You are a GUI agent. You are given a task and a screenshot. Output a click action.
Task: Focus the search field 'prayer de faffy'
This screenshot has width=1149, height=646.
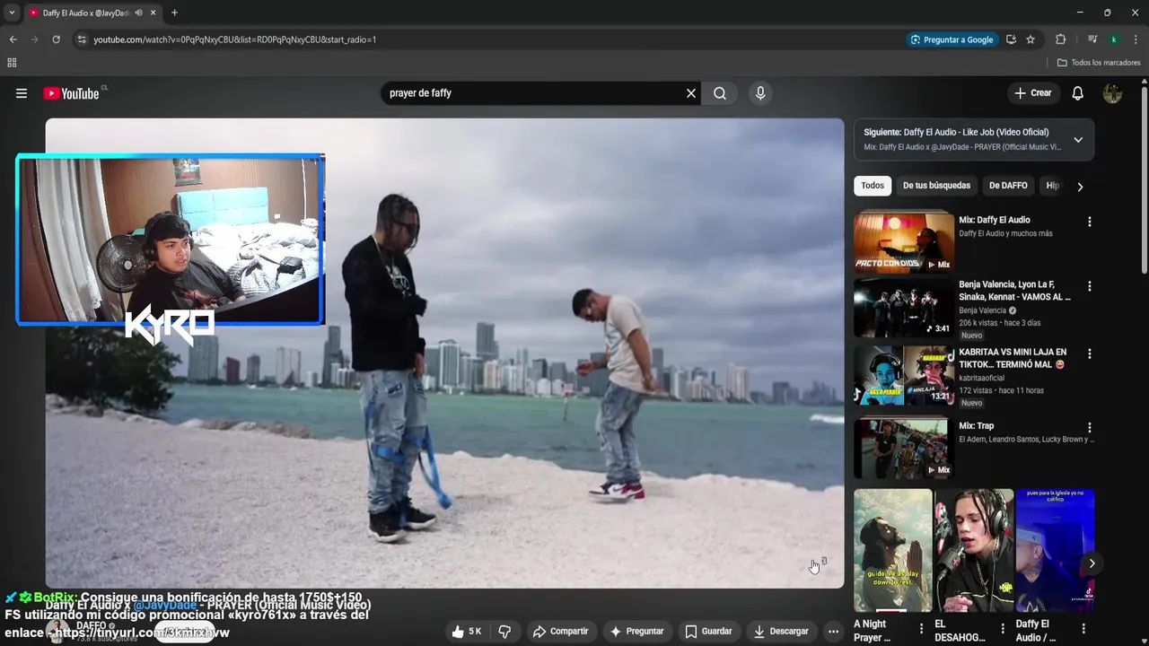pyautogui.click(x=533, y=93)
